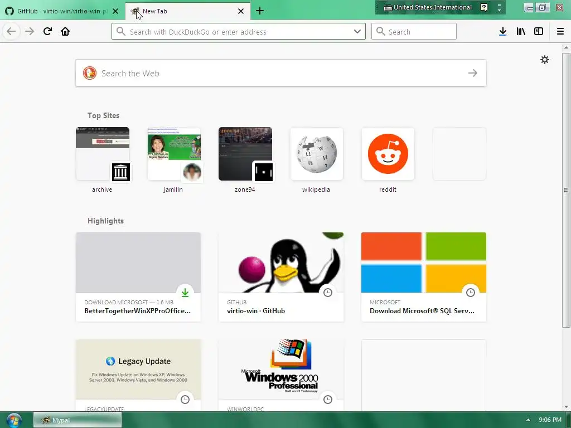
Task: Go back with the back arrow button
Action: tap(11, 31)
